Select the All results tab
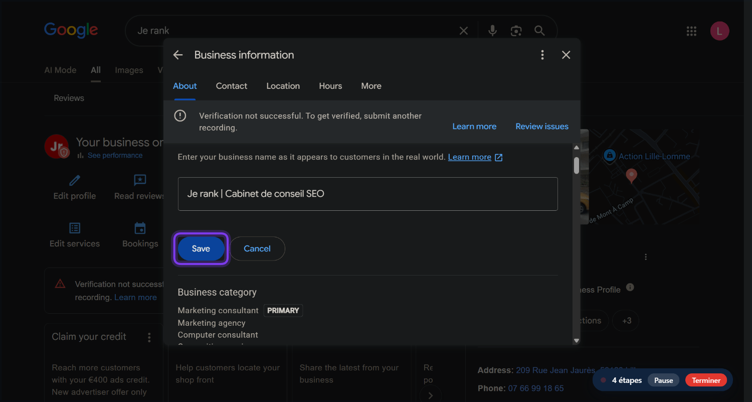This screenshot has height=402, width=752. [x=96, y=70]
